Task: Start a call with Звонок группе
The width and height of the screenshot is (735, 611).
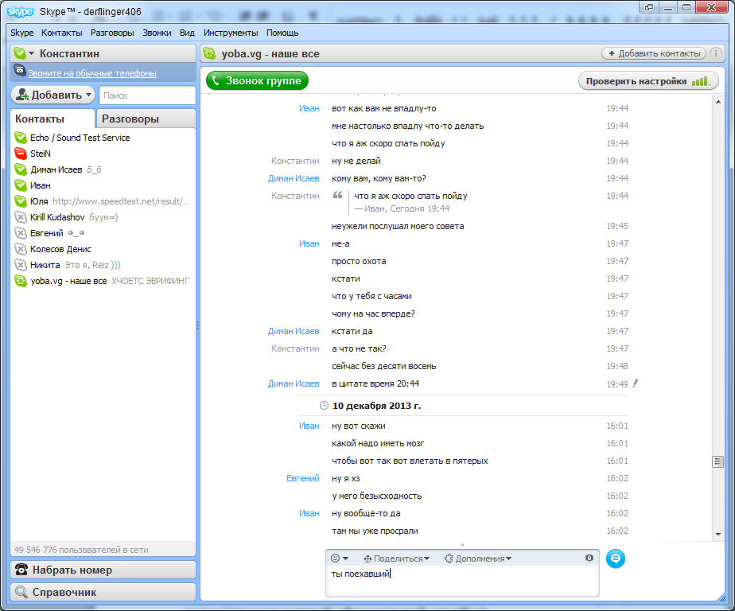Action: [257, 80]
